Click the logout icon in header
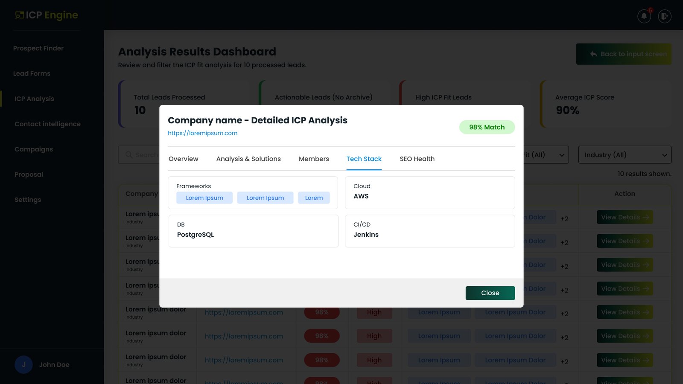The width and height of the screenshot is (683, 384). point(664,16)
